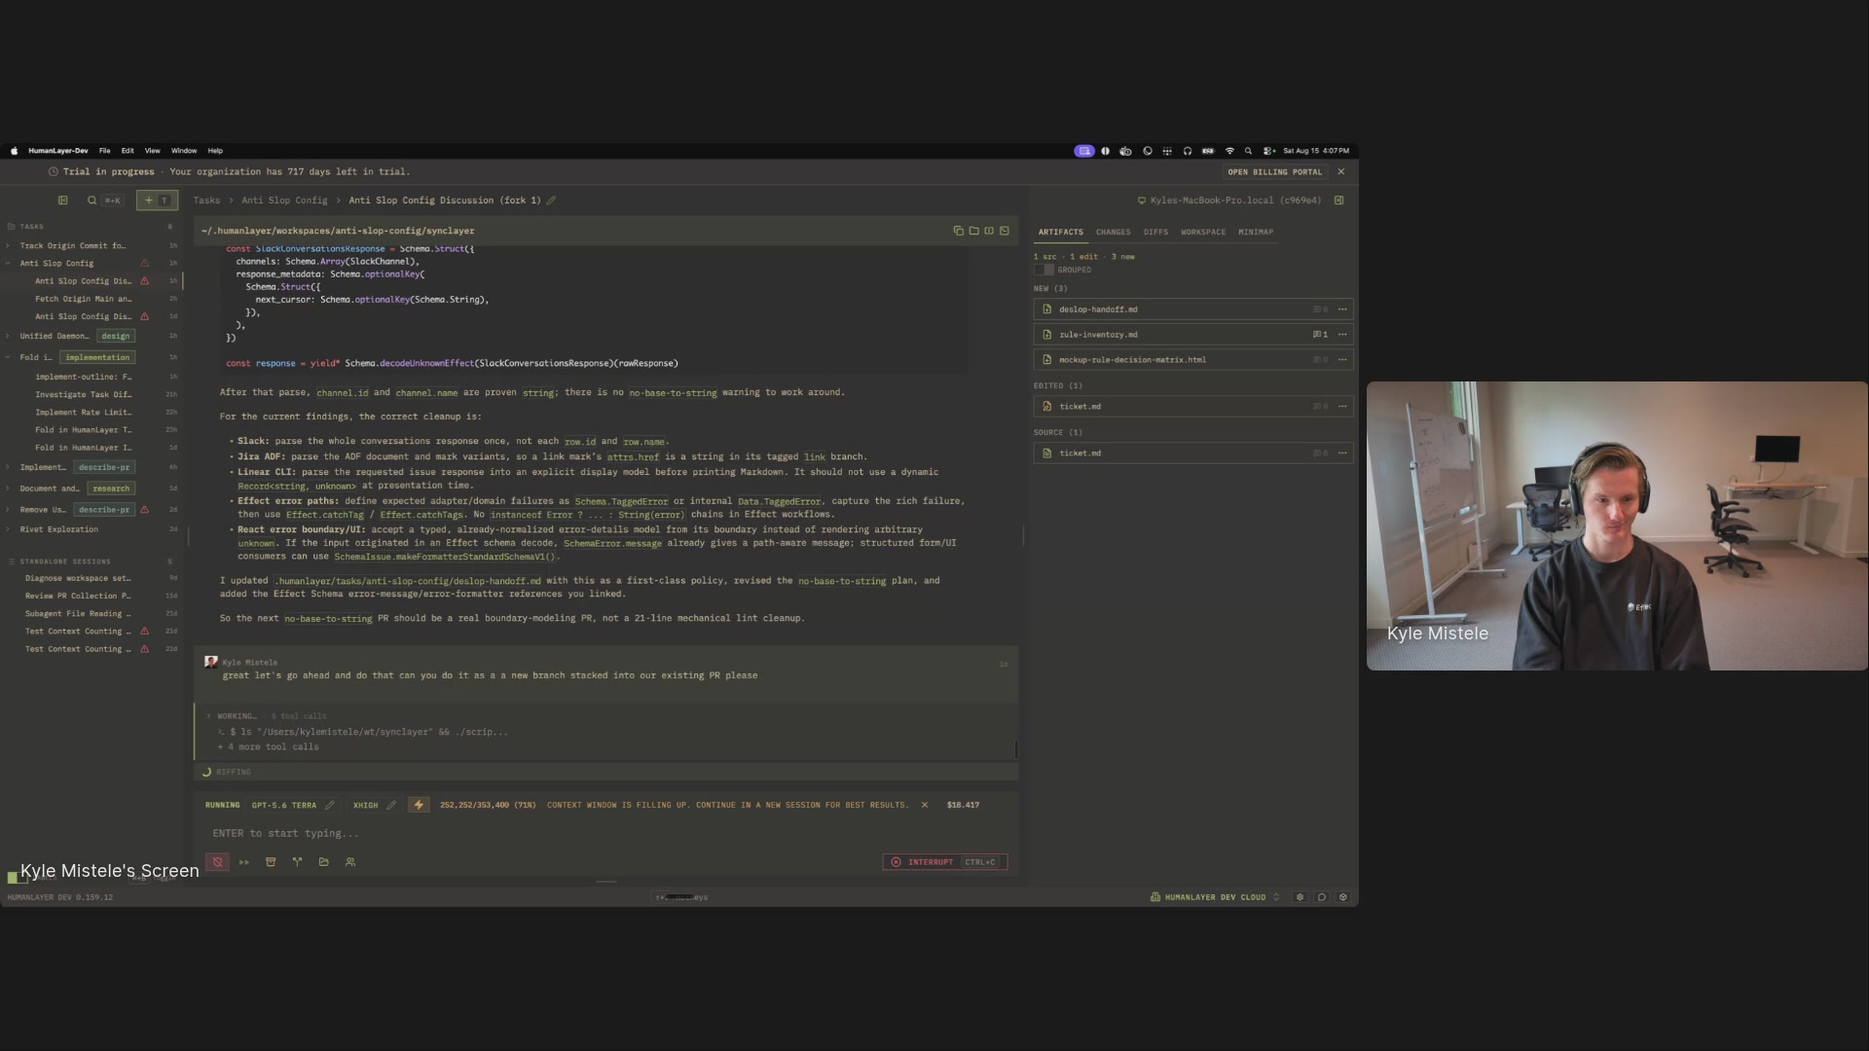
Task: Open terminal icon in path bar
Action: [1005, 231]
